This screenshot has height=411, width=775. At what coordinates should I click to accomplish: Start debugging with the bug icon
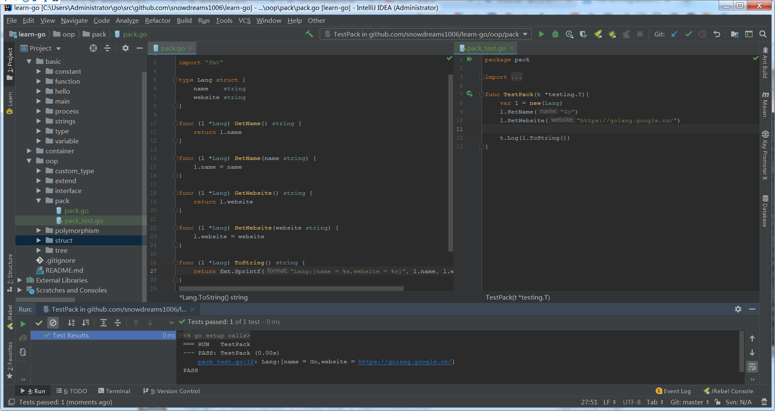point(555,34)
